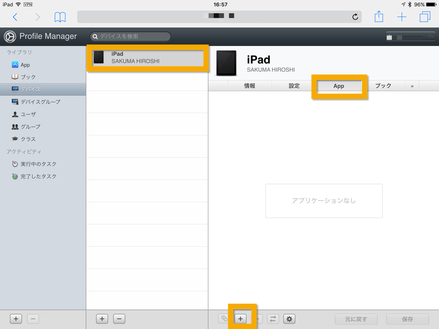Focus the device search field
The width and height of the screenshot is (439, 329).
130,36
